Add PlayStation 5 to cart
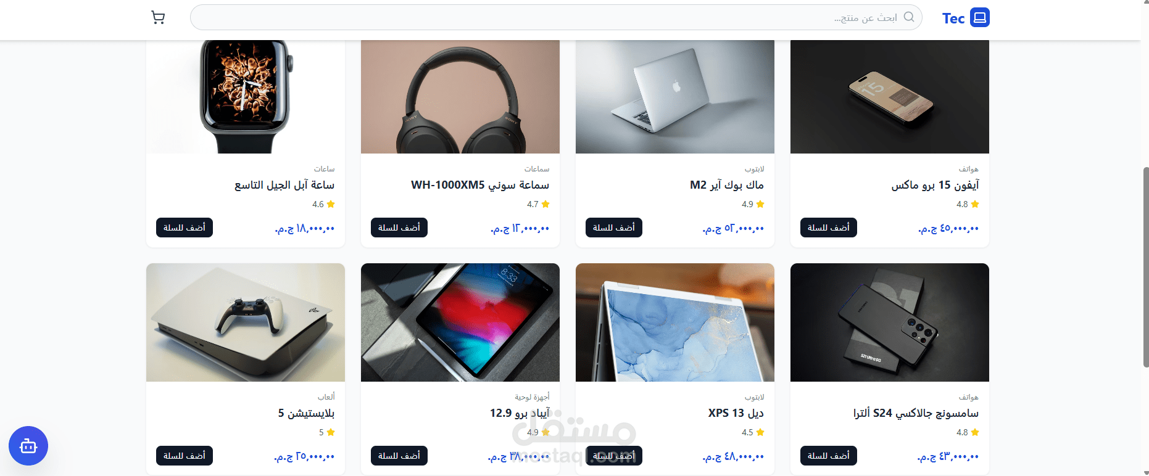 tap(184, 456)
